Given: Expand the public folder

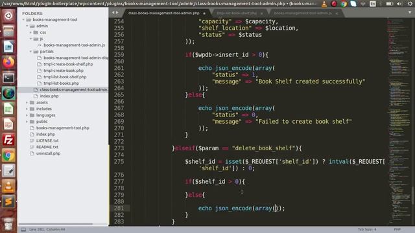Looking at the screenshot, I should 27,122.
